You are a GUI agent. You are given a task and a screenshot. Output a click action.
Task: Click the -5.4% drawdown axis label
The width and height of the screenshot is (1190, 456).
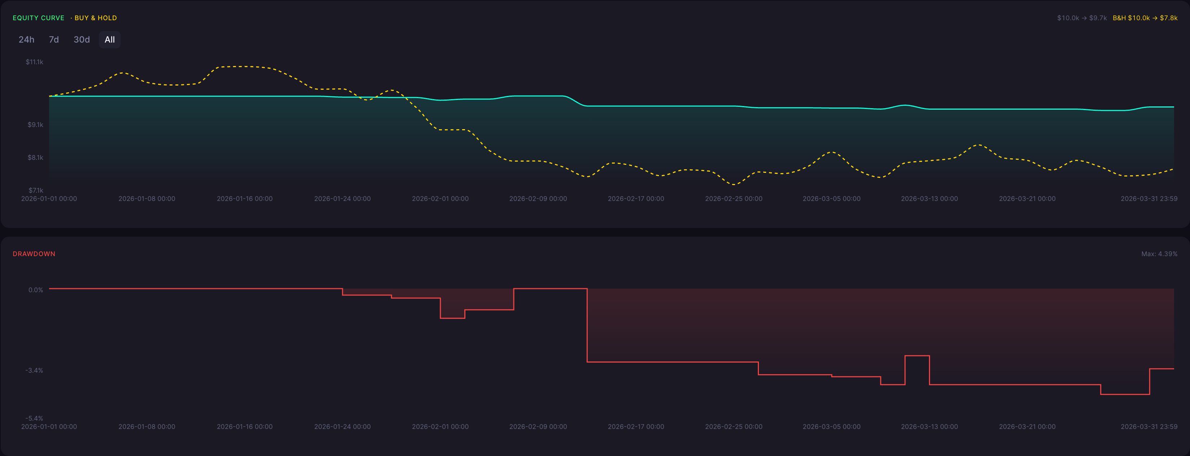(34, 418)
